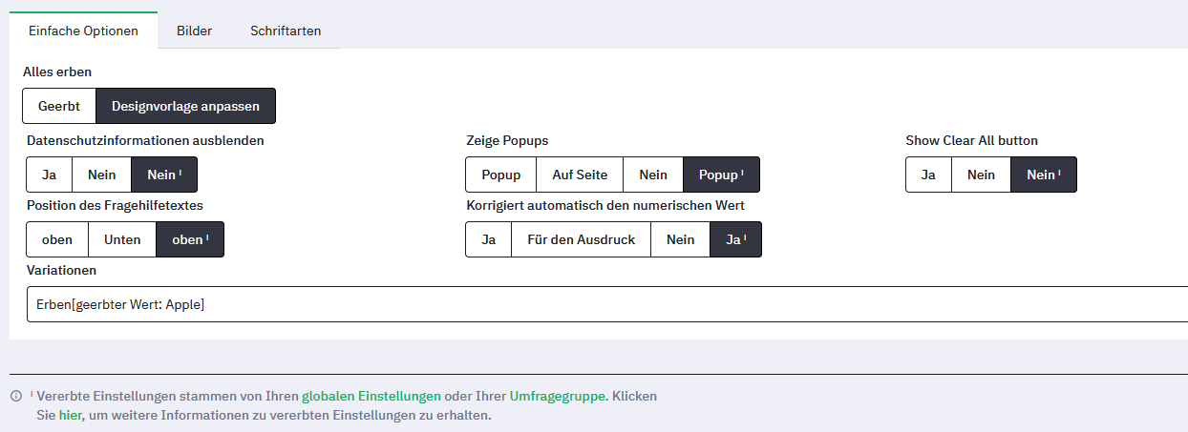This screenshot has height=432, width=1188.
Task: Choose Geerbt under Alles erben
Action: [59, 106]
